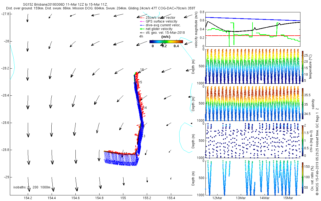Select waypoint label 14 on the track
321x201 pixels.
[145, 108]
